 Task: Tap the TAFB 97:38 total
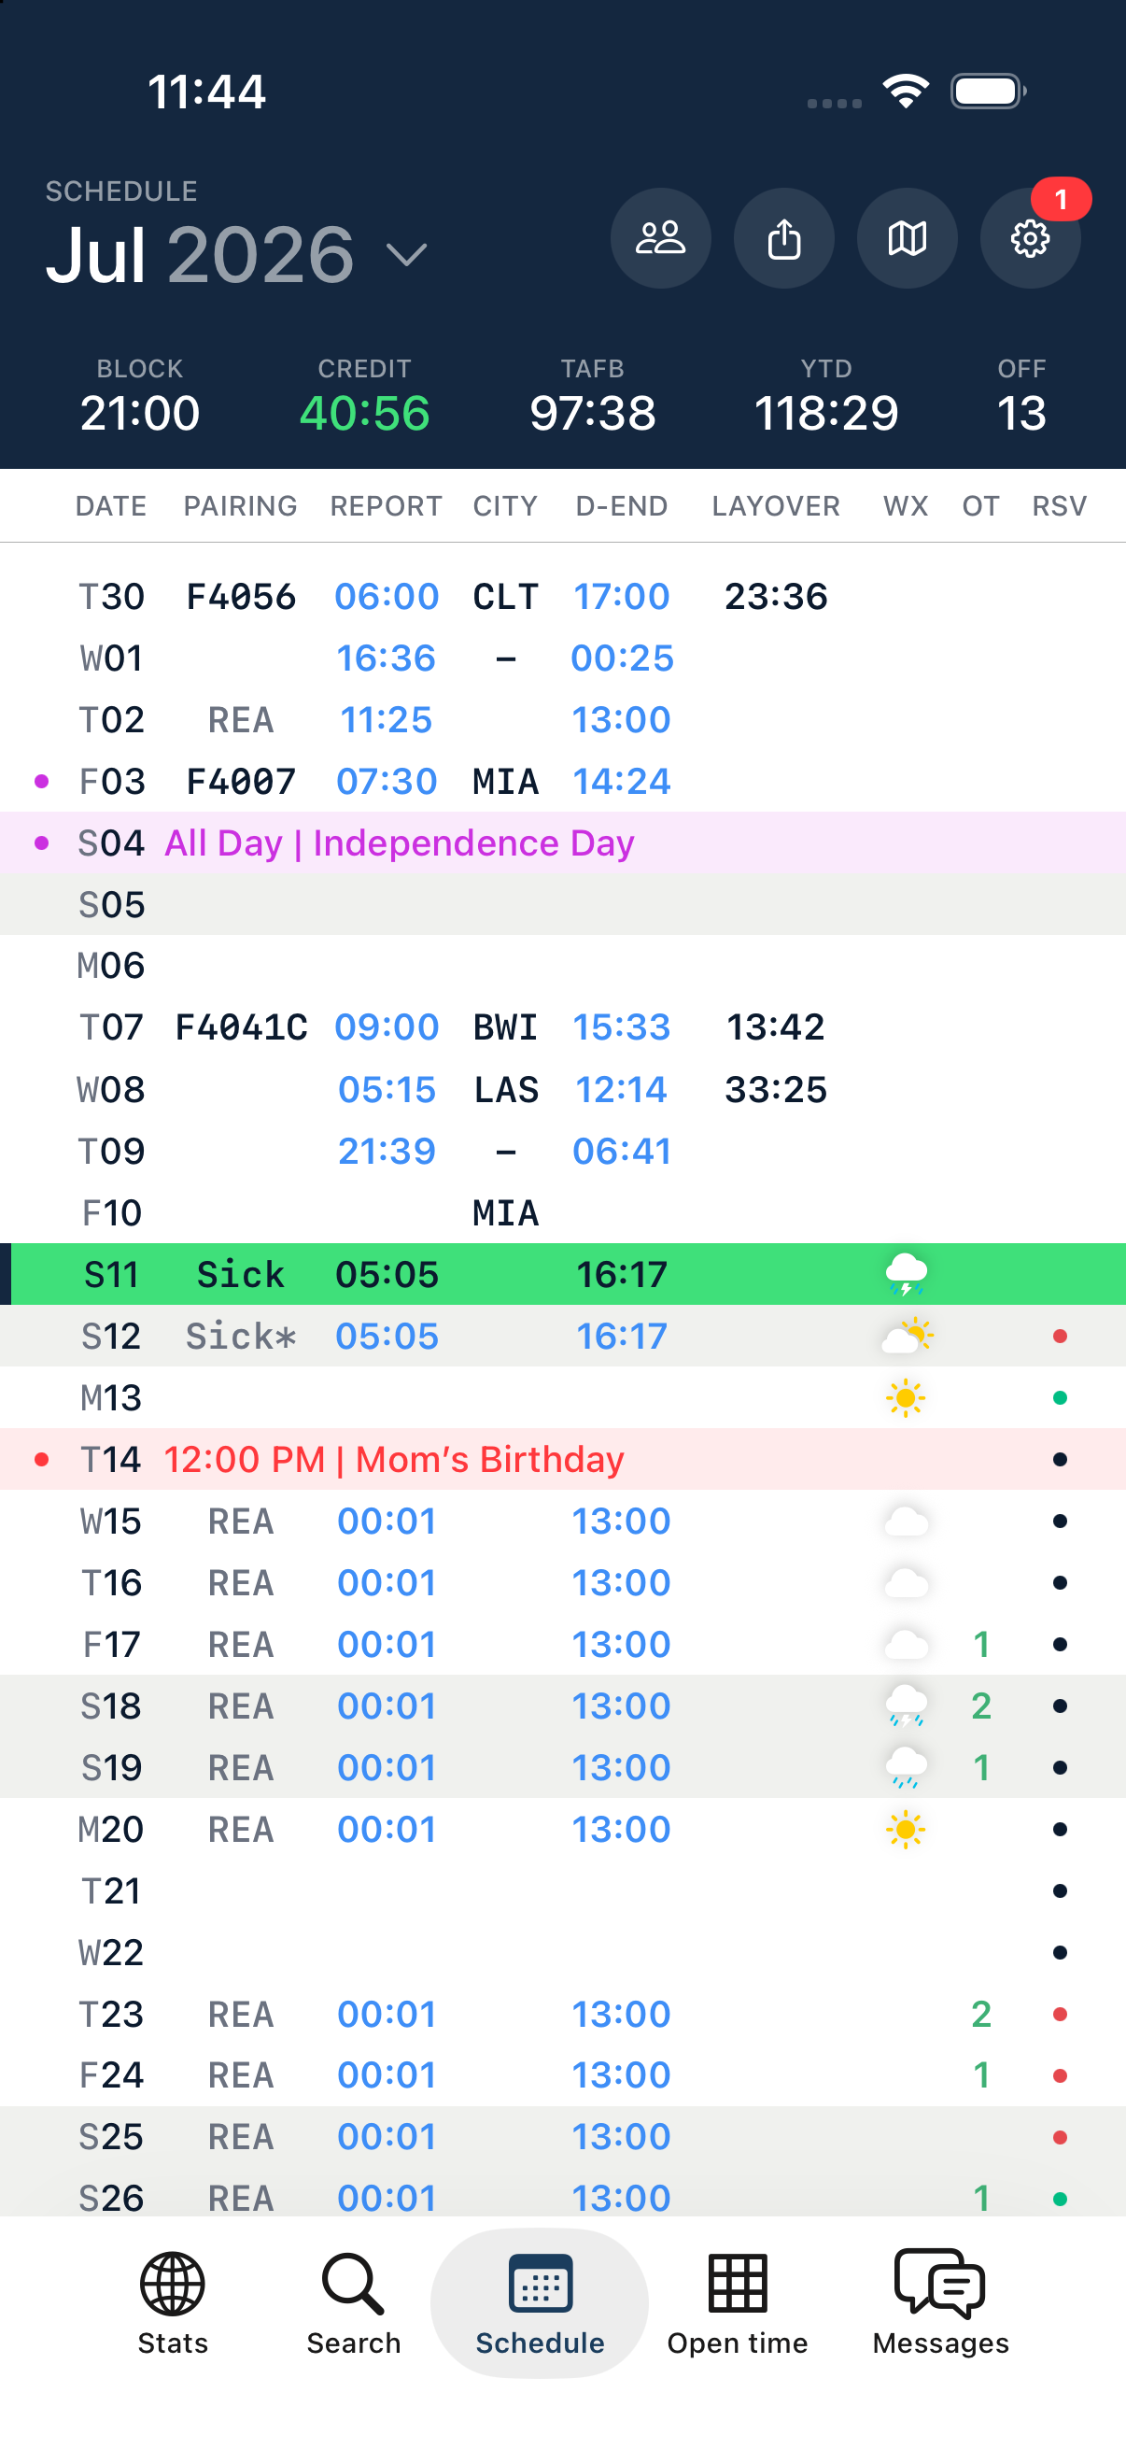tap(593, 397)
